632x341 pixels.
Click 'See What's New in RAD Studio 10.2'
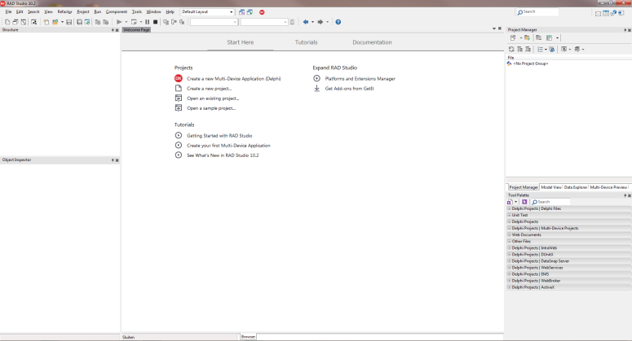223,155
